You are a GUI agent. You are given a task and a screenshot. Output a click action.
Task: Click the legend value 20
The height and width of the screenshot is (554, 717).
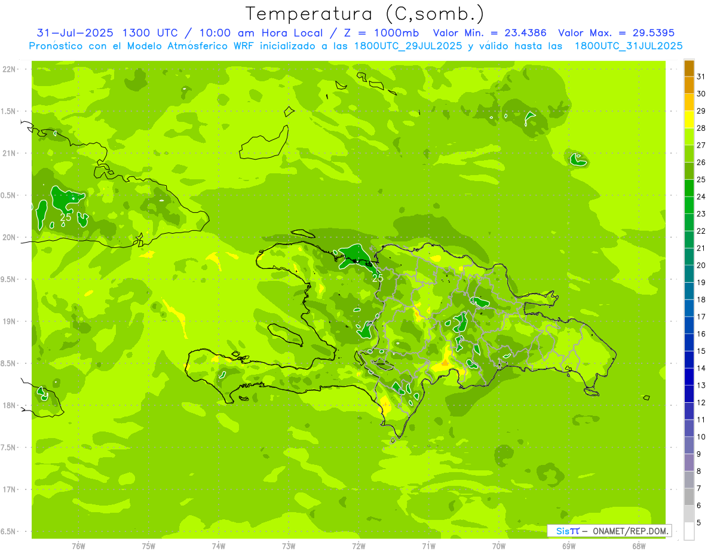pyautogui.click(x=701, y=265)
